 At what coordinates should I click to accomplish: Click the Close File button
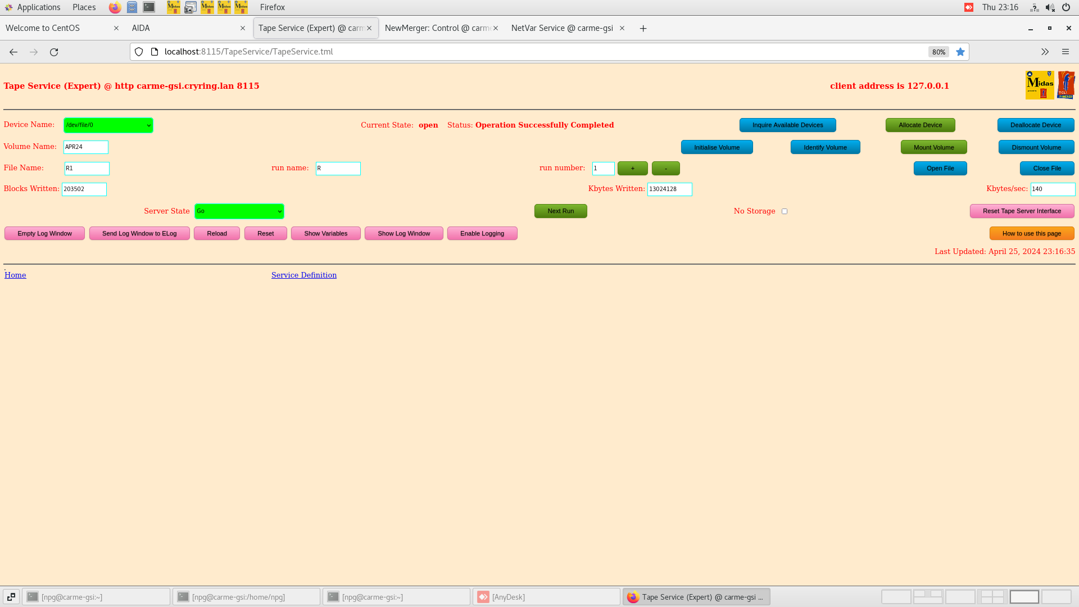1046,168
